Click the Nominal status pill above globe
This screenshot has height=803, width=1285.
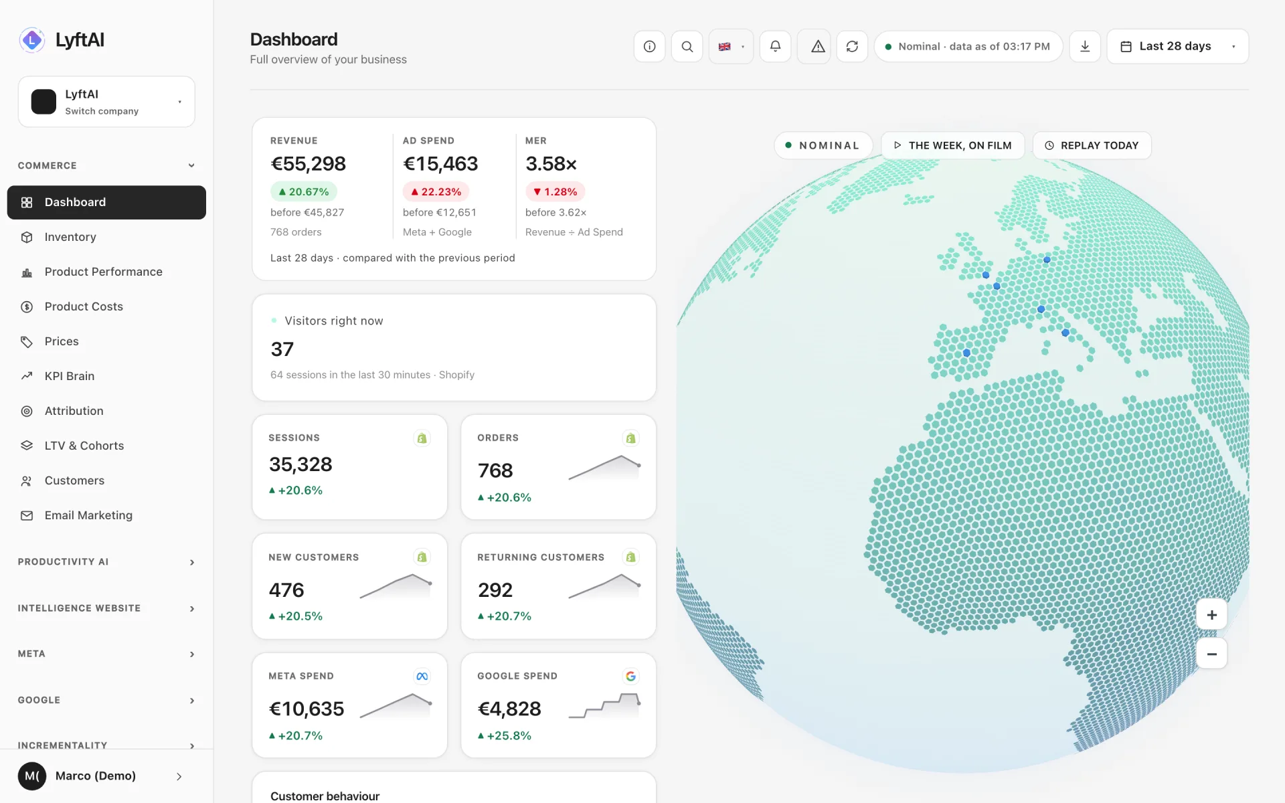point(823,145)
